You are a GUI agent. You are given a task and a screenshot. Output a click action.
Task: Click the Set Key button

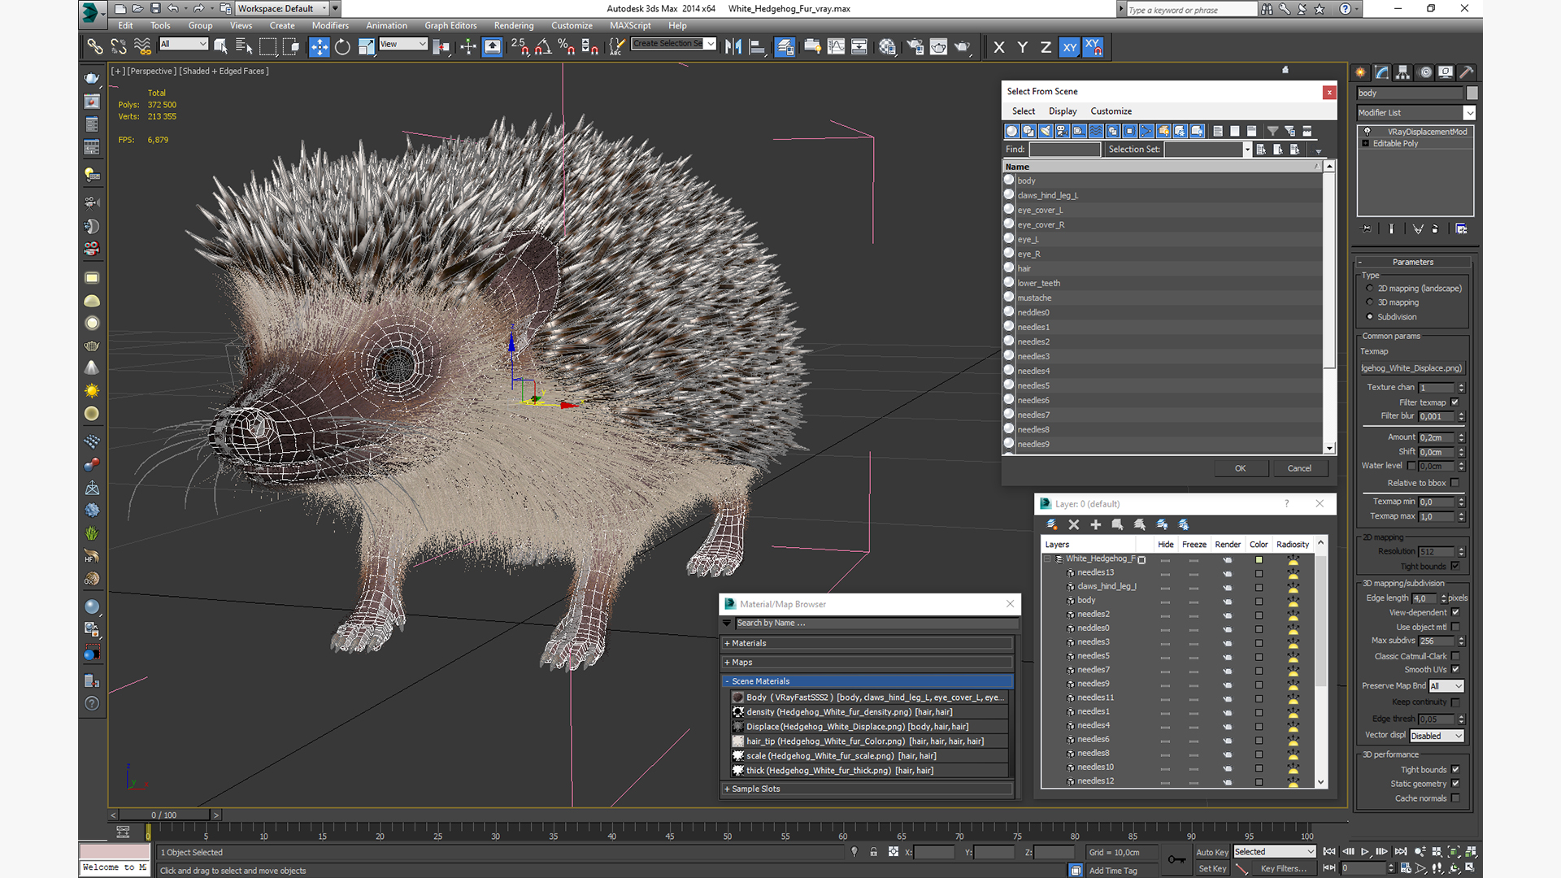pos(1211,869)
